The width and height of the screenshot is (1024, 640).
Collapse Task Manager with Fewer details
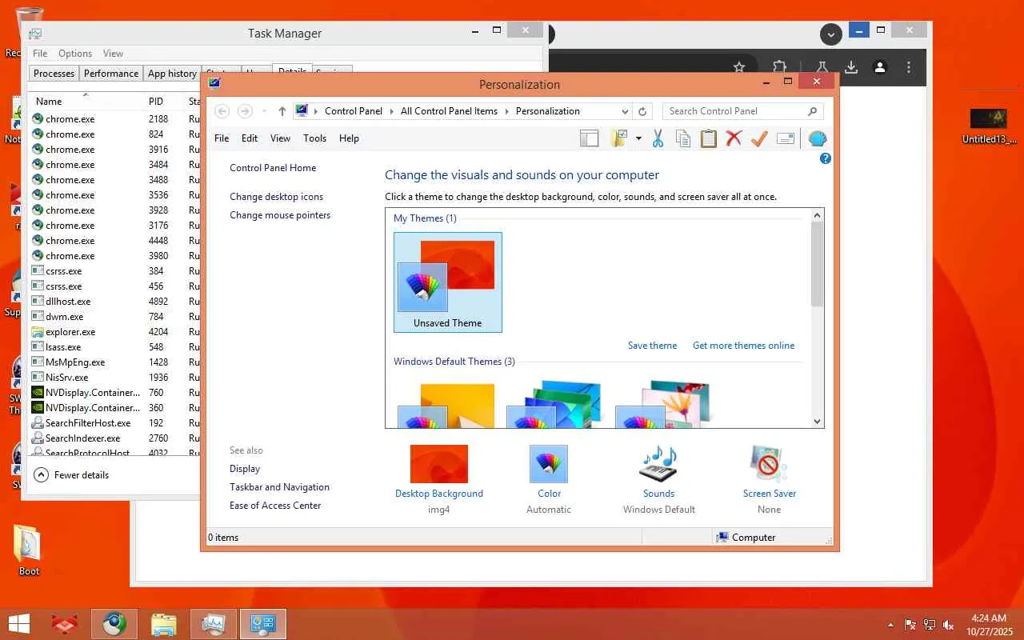[x=72, y=475]
